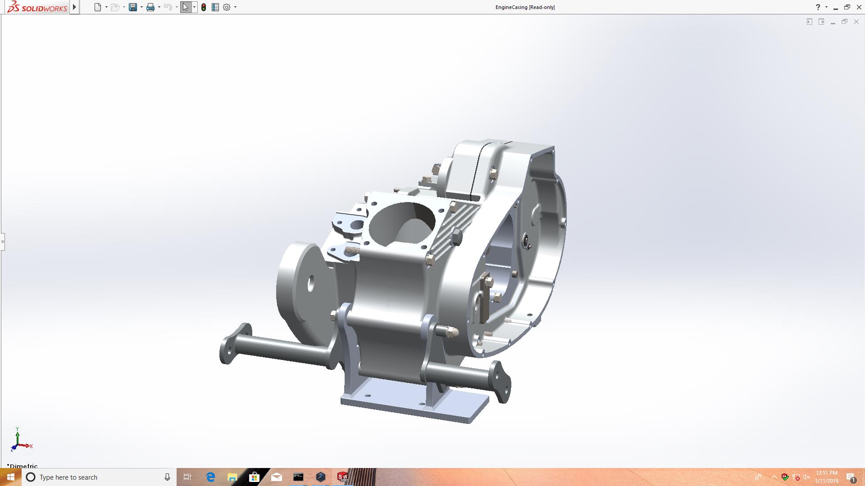The height and width of the screenshot is (486, 865).
Task: Show the hidden feature tree side handle
Action: pyautogui.click(x=2, y=242)
